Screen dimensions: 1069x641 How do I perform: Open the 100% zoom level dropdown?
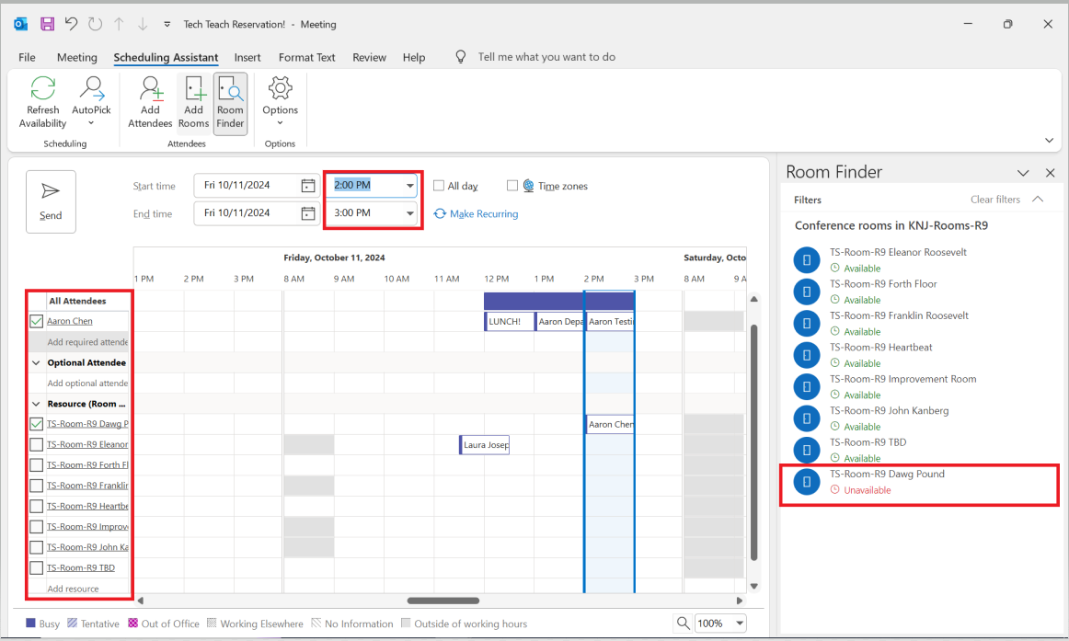coord(740,624)
